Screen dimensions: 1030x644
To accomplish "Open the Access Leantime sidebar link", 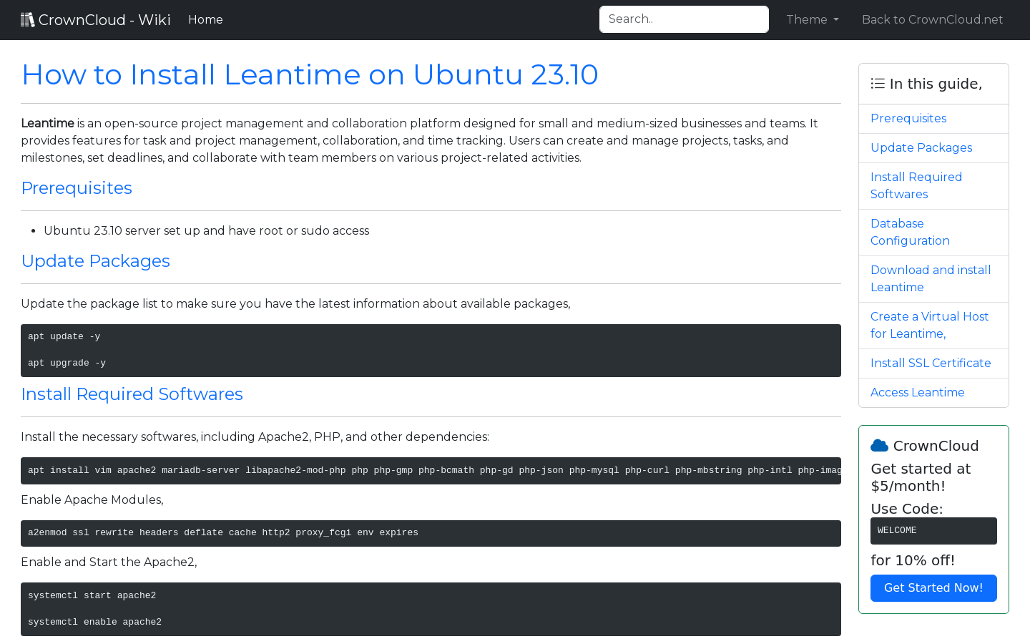I will 918,392.
